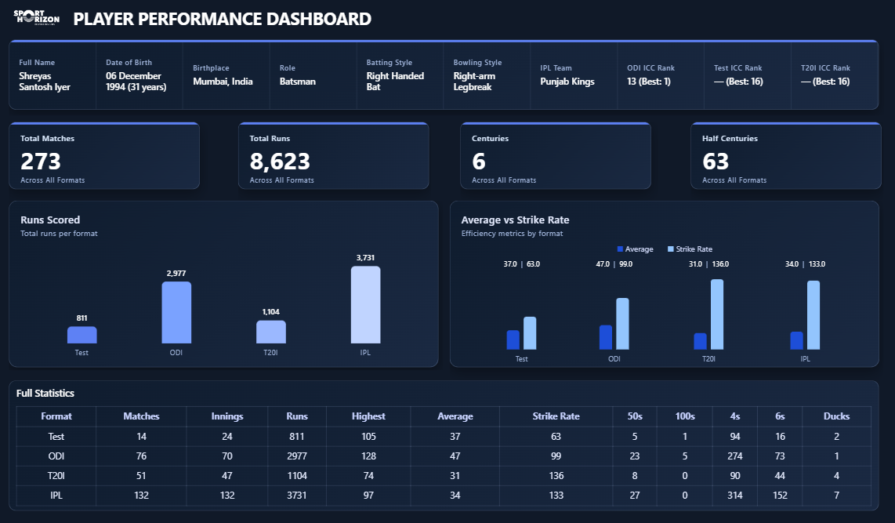The width and height of the screenshot is (895, 523).
Task: Click the Half Centuries value 63
Action: point(716,162)
